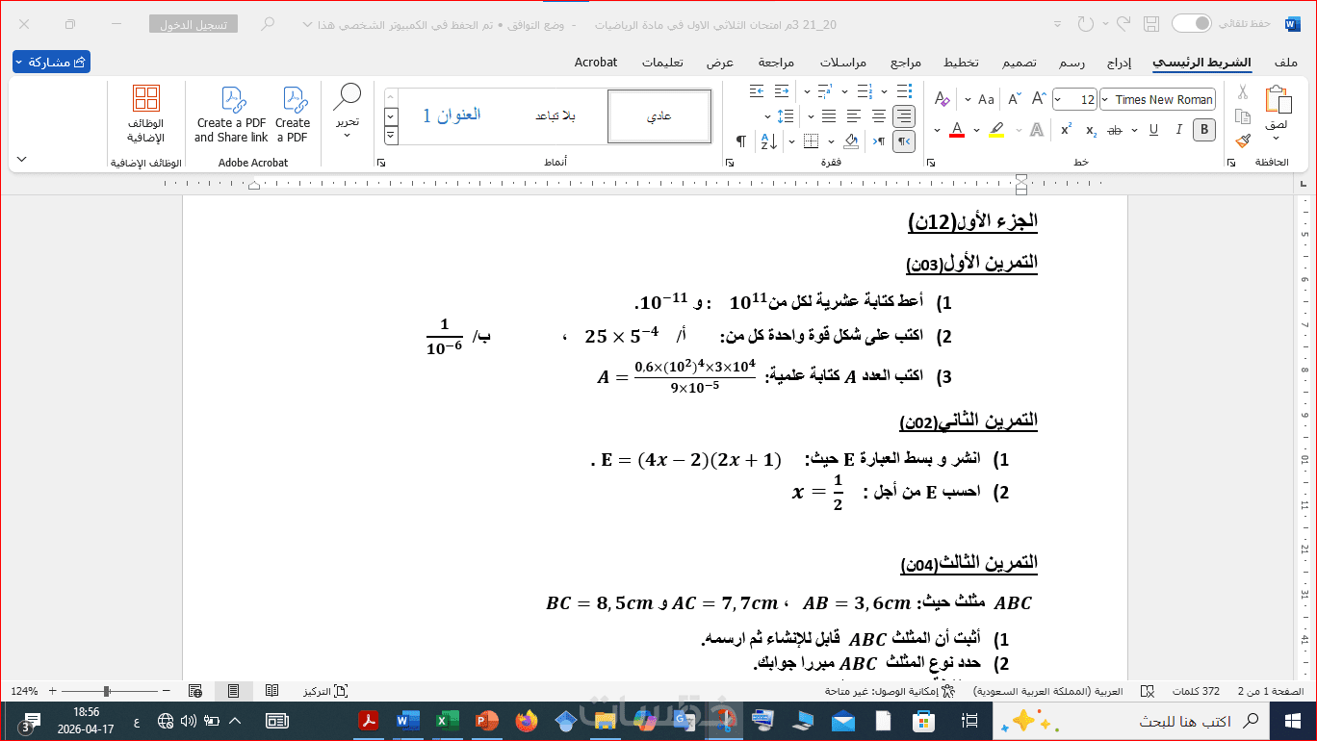This screenshot has height=741, width=1317.
Task: Click the 372 كلمات word count
Action: pyautogui.click(x=1196, y=691)
